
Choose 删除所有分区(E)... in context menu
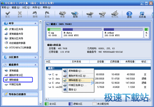click(x=78, y=76)
